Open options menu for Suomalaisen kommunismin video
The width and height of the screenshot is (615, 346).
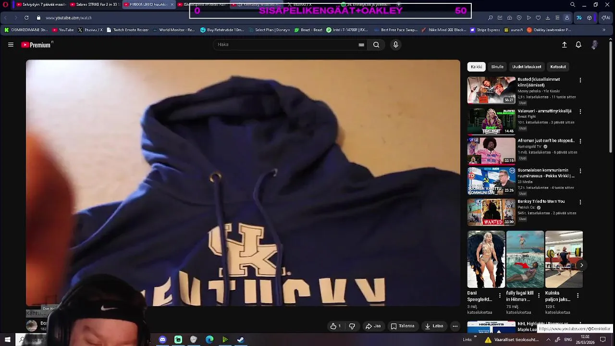580,171
